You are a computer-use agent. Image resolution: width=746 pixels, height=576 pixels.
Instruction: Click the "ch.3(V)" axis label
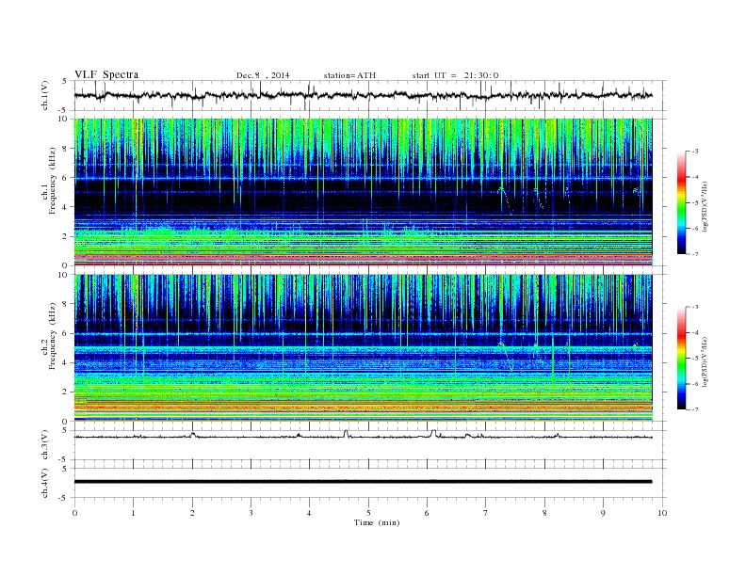coord(45,445)
